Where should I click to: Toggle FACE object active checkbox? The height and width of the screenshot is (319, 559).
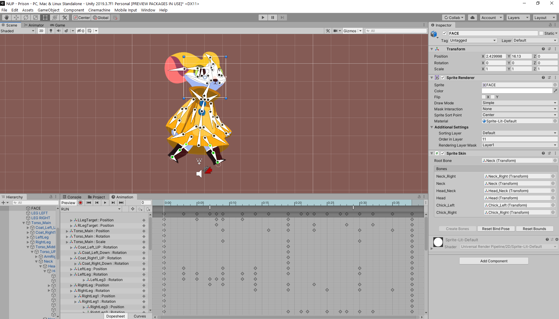(444, 33)
